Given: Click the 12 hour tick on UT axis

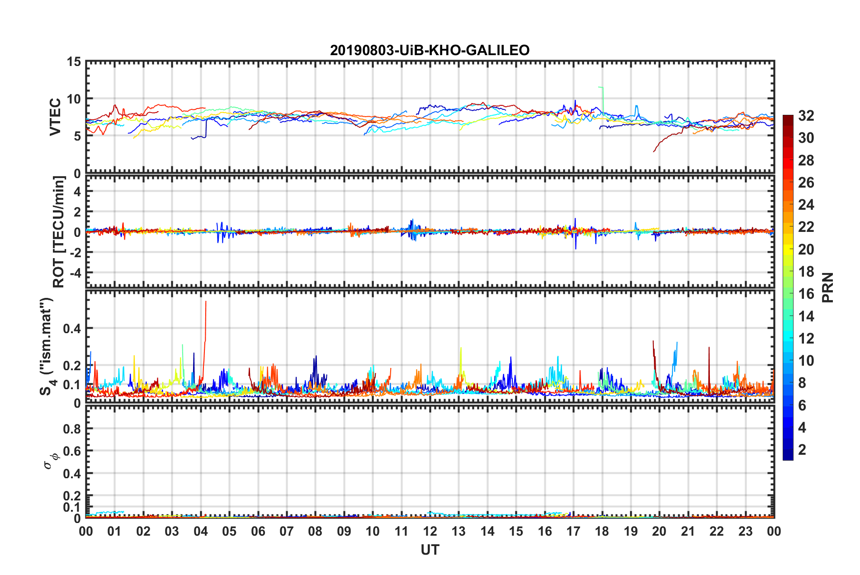Looking at the screenshot, I should pyautogui.click(x=430, y=531).
